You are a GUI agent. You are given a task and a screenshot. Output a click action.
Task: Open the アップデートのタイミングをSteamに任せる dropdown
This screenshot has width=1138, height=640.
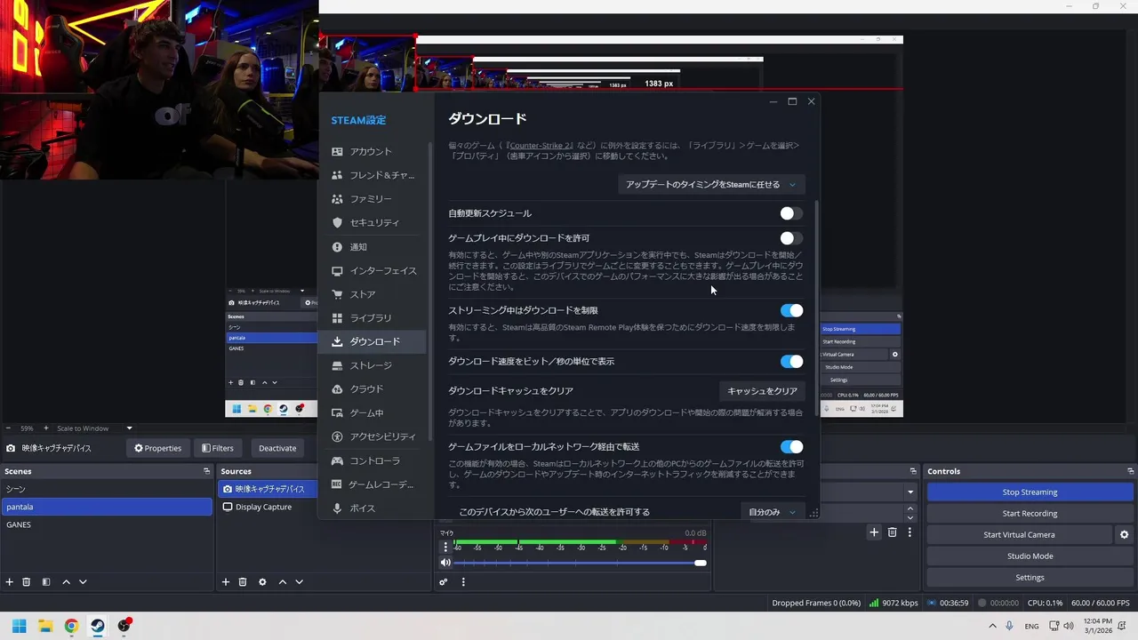pos(711,184)
